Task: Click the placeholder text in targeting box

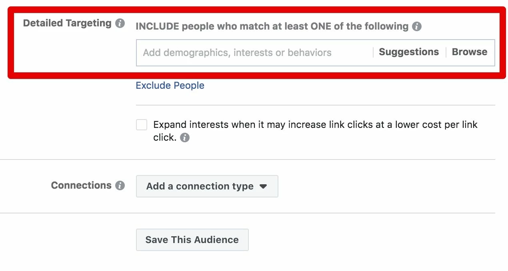Action: click(x=237, y=52)
